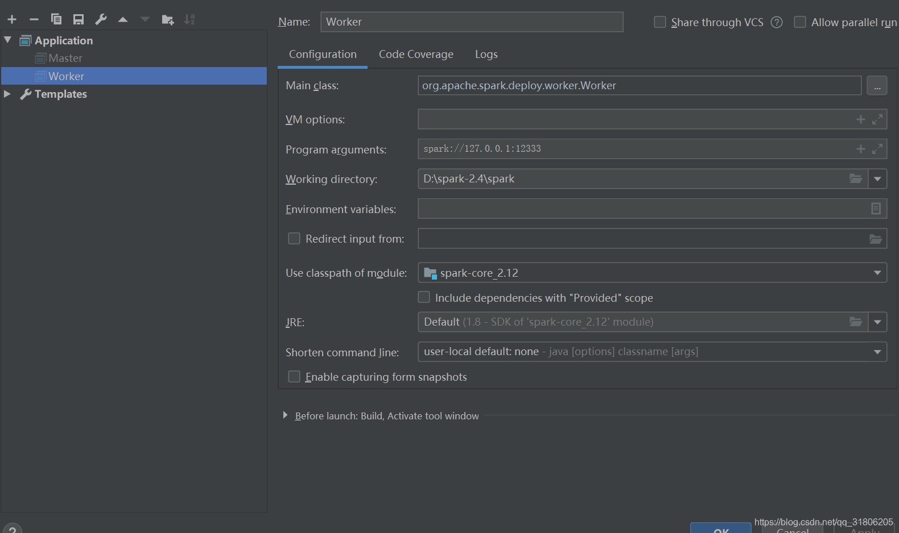Viewport: 899px width, 533px height.
Task: Expand the VM options field editor
Action: tap(877, 119)
